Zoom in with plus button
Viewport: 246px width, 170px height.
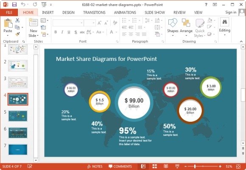220,166
